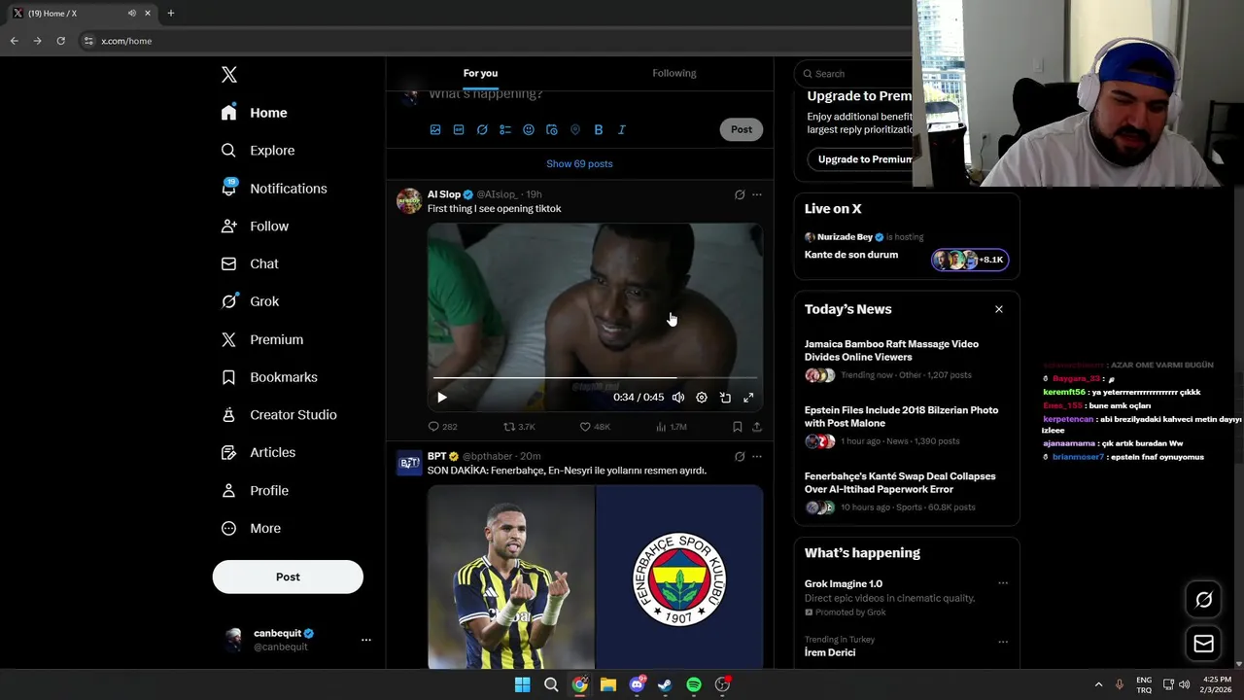Image resolution: width=1244 pixels, height=700 pixels.
Task: Share the AI Slop post
Action: click(x=757, y=427)
